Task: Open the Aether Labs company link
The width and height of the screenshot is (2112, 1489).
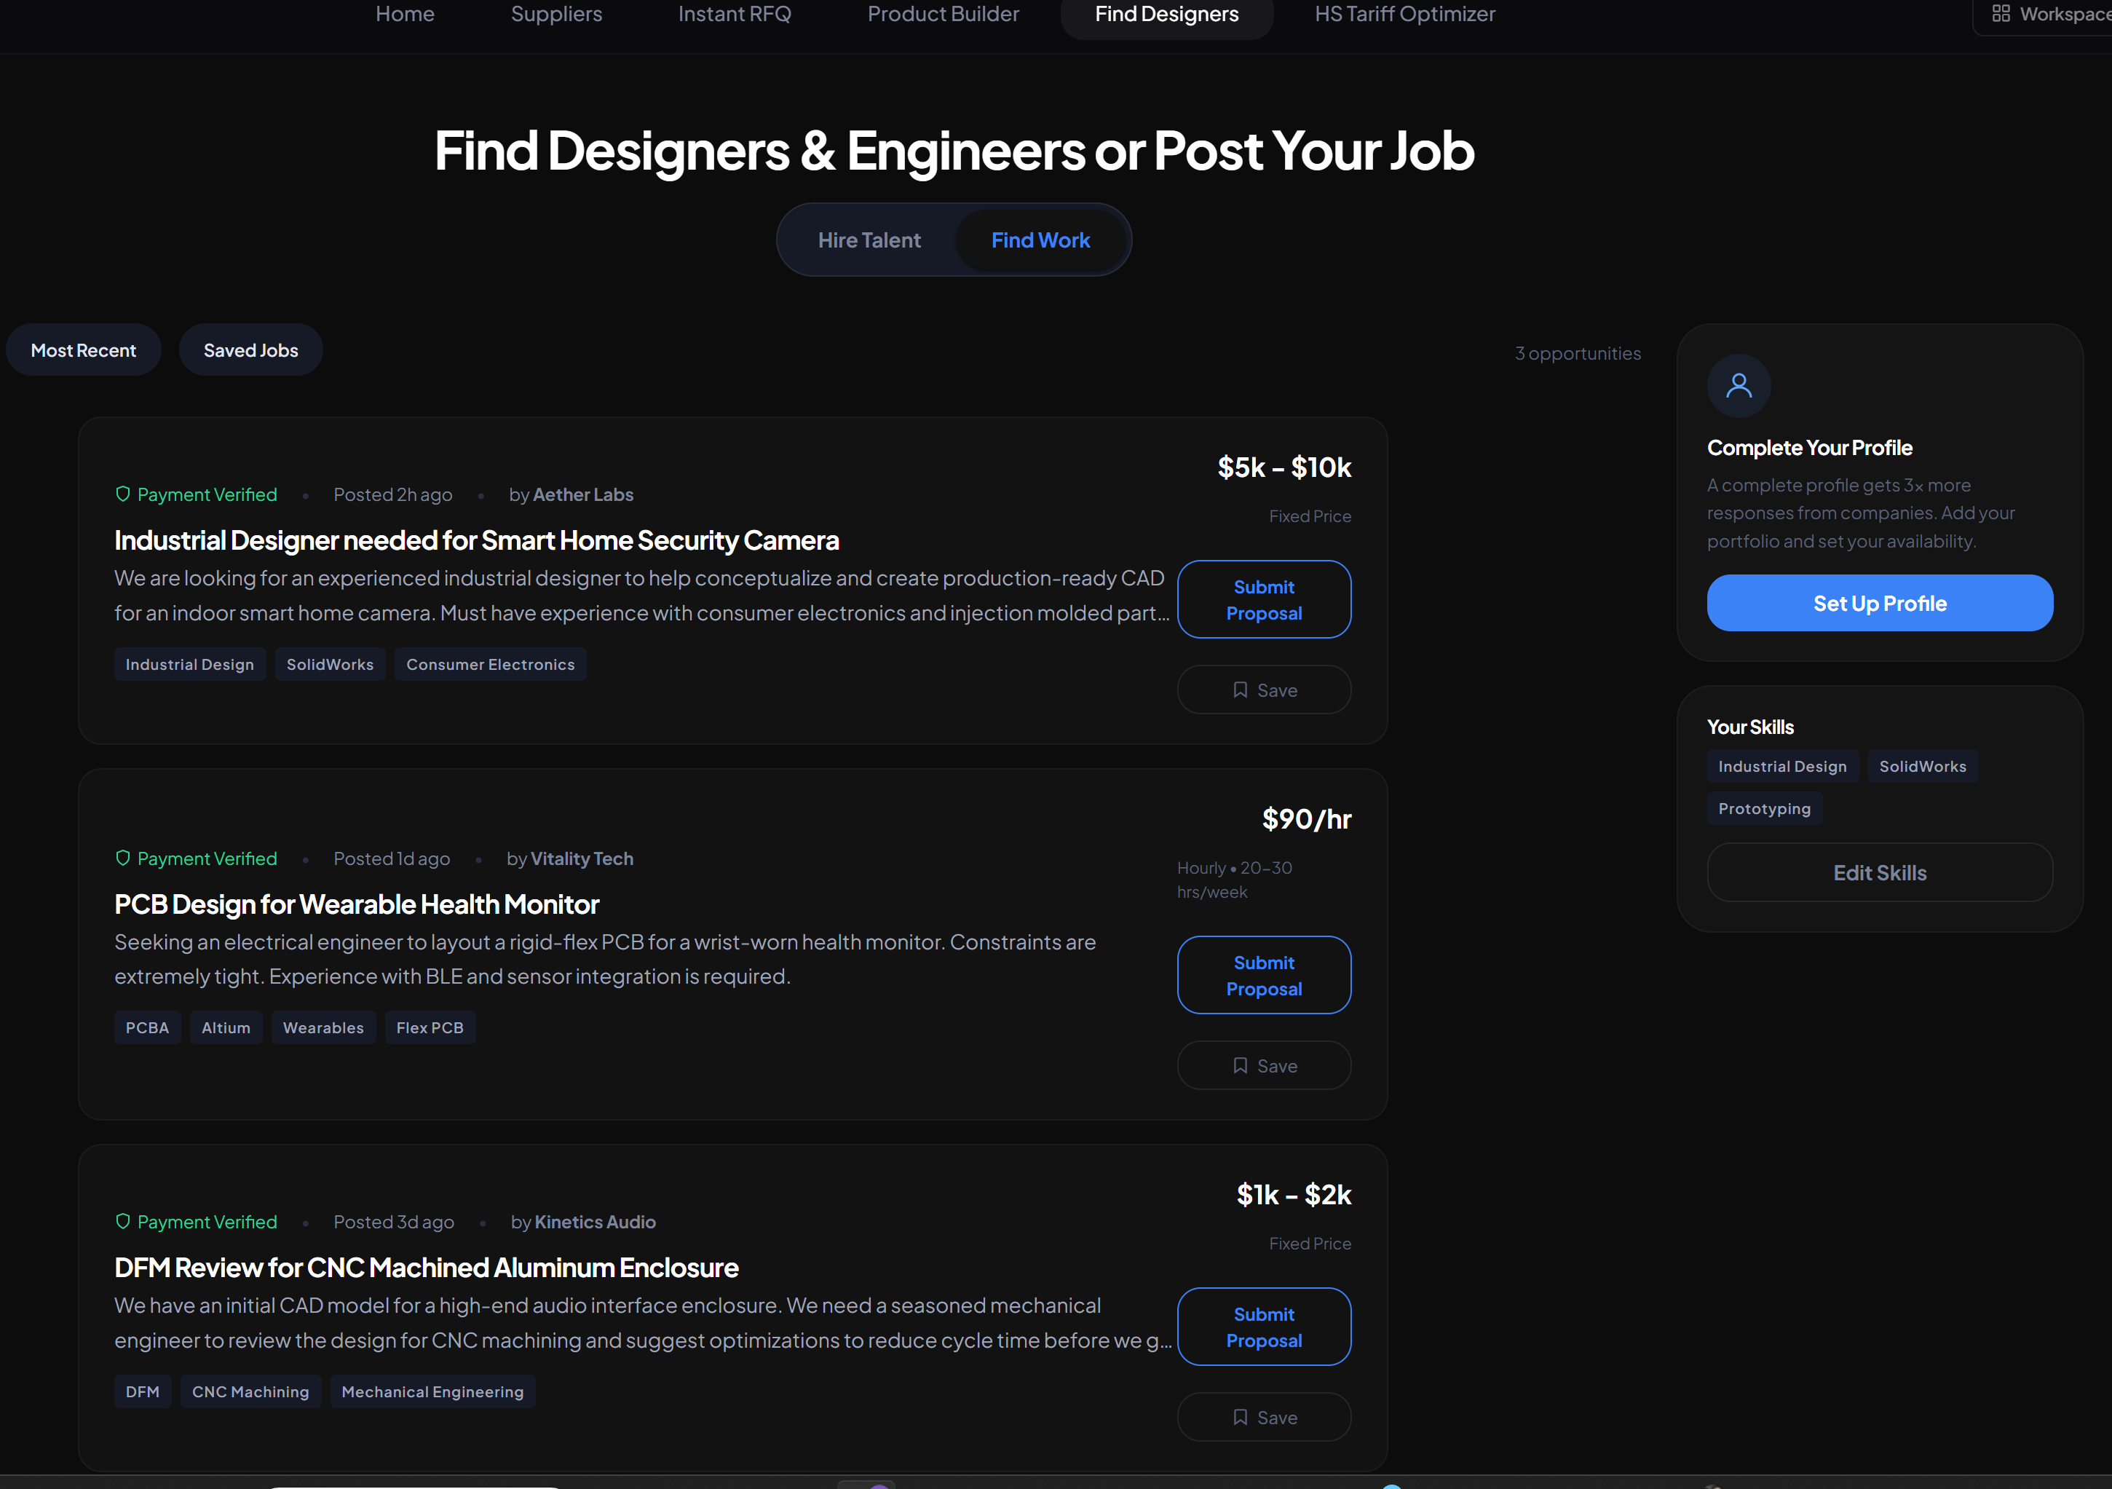Action: pos(582,494)
